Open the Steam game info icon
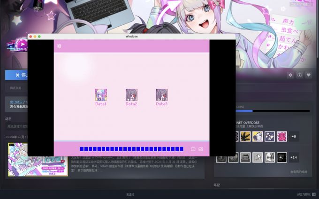This screenshot has height=199, width=319. click(299, 75)
